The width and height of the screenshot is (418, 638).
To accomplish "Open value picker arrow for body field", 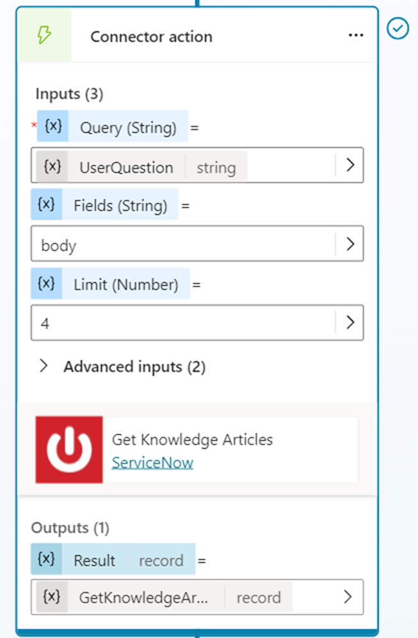I will pyautogui.click(x=350, y=244).
